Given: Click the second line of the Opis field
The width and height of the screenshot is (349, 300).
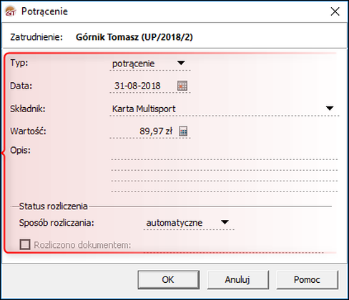Looking at the screenshot, I should pos(225,165).
